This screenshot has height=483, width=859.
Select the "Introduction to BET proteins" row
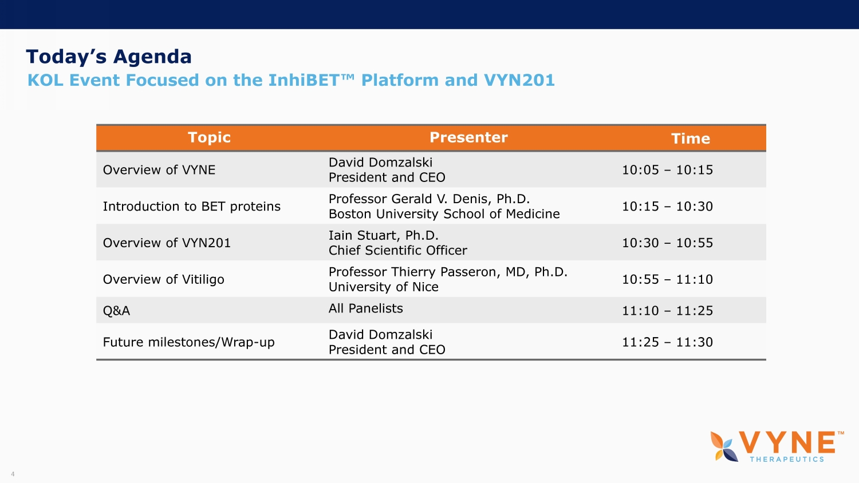point(192,207)
